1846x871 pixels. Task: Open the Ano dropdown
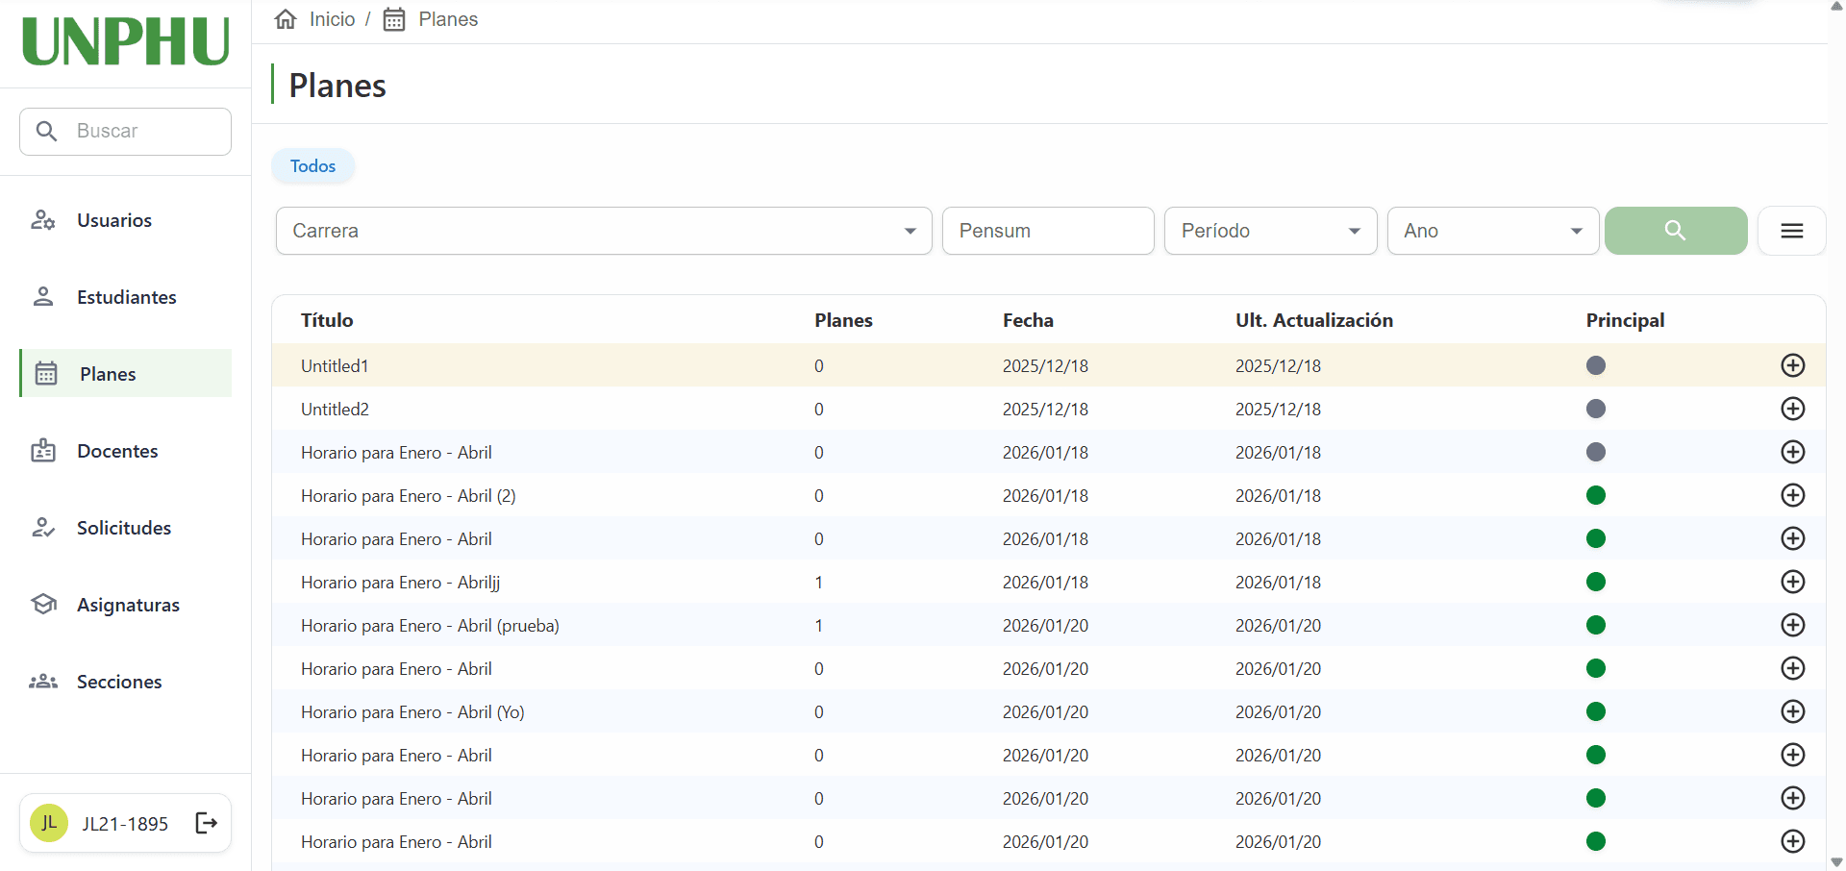click(x=1493, y=231)
